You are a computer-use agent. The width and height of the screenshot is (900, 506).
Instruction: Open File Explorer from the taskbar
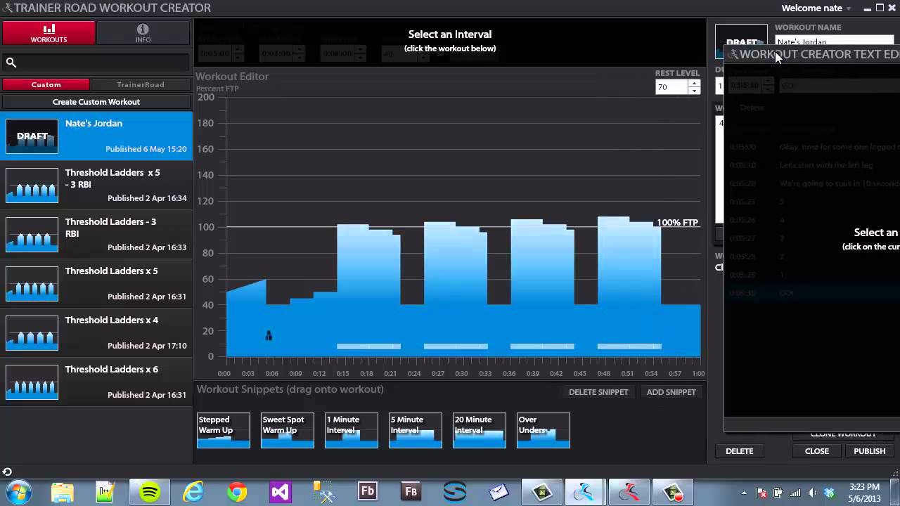pyautogui.click(x=63, y=492)
